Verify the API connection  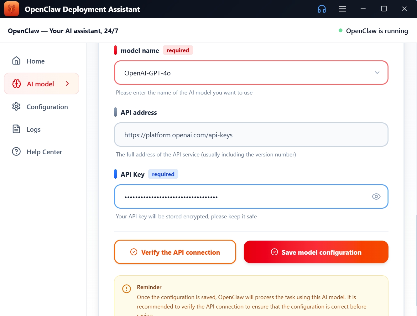(x=175, y=252)
